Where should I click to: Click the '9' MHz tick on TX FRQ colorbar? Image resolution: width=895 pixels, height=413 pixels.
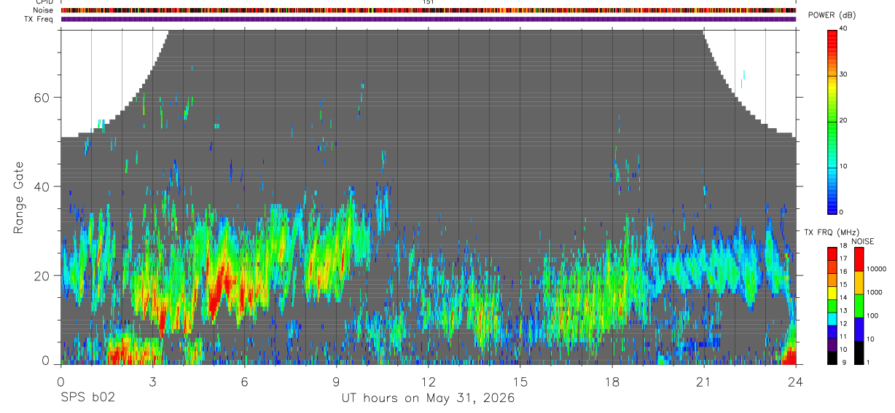pos(844,362)
